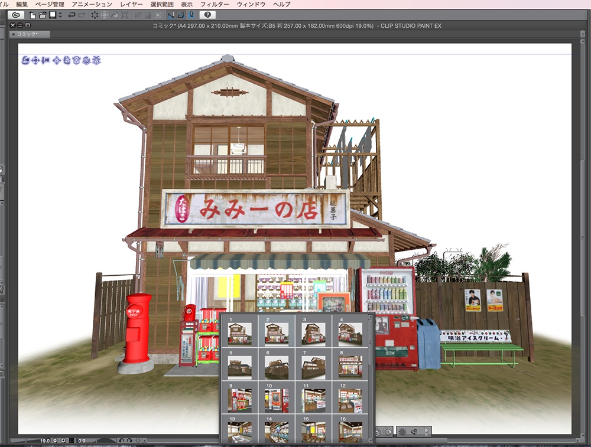
Task: Select the camera rotate icon above the canvas
Action: 25,60
